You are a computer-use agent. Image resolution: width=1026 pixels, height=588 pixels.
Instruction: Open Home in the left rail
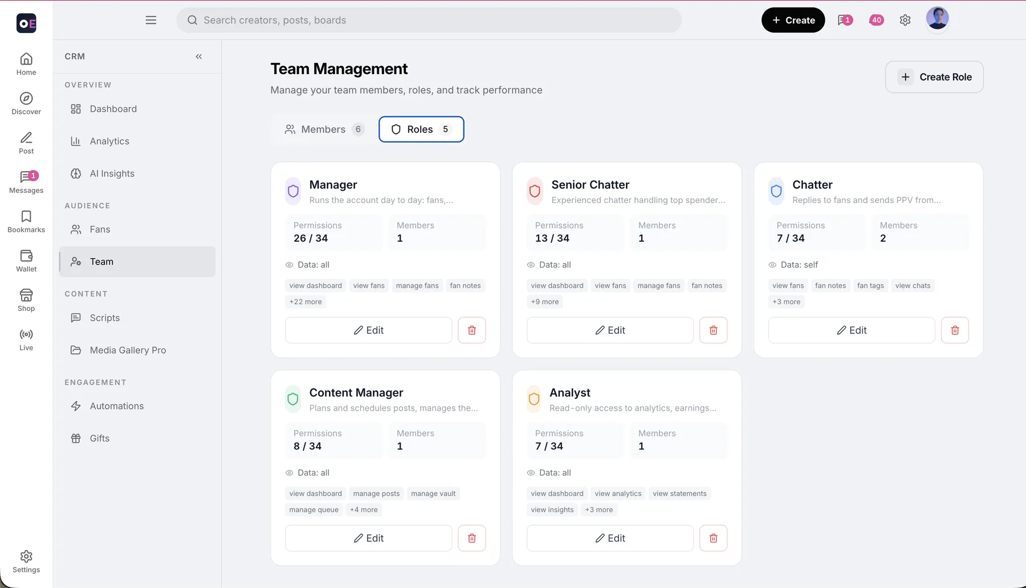tap(26, 64)
